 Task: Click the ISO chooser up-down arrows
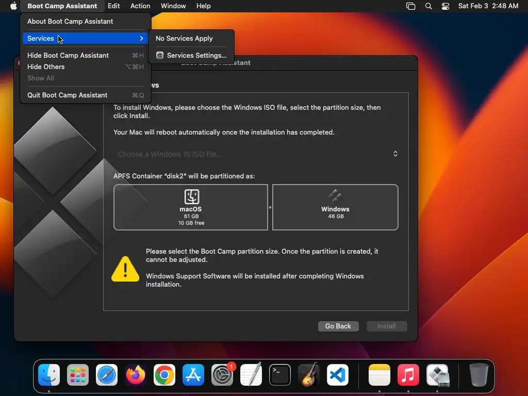click(x=395, y=154)
